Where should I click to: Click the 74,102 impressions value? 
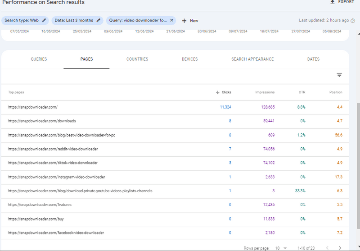click(x=269, y=163)
